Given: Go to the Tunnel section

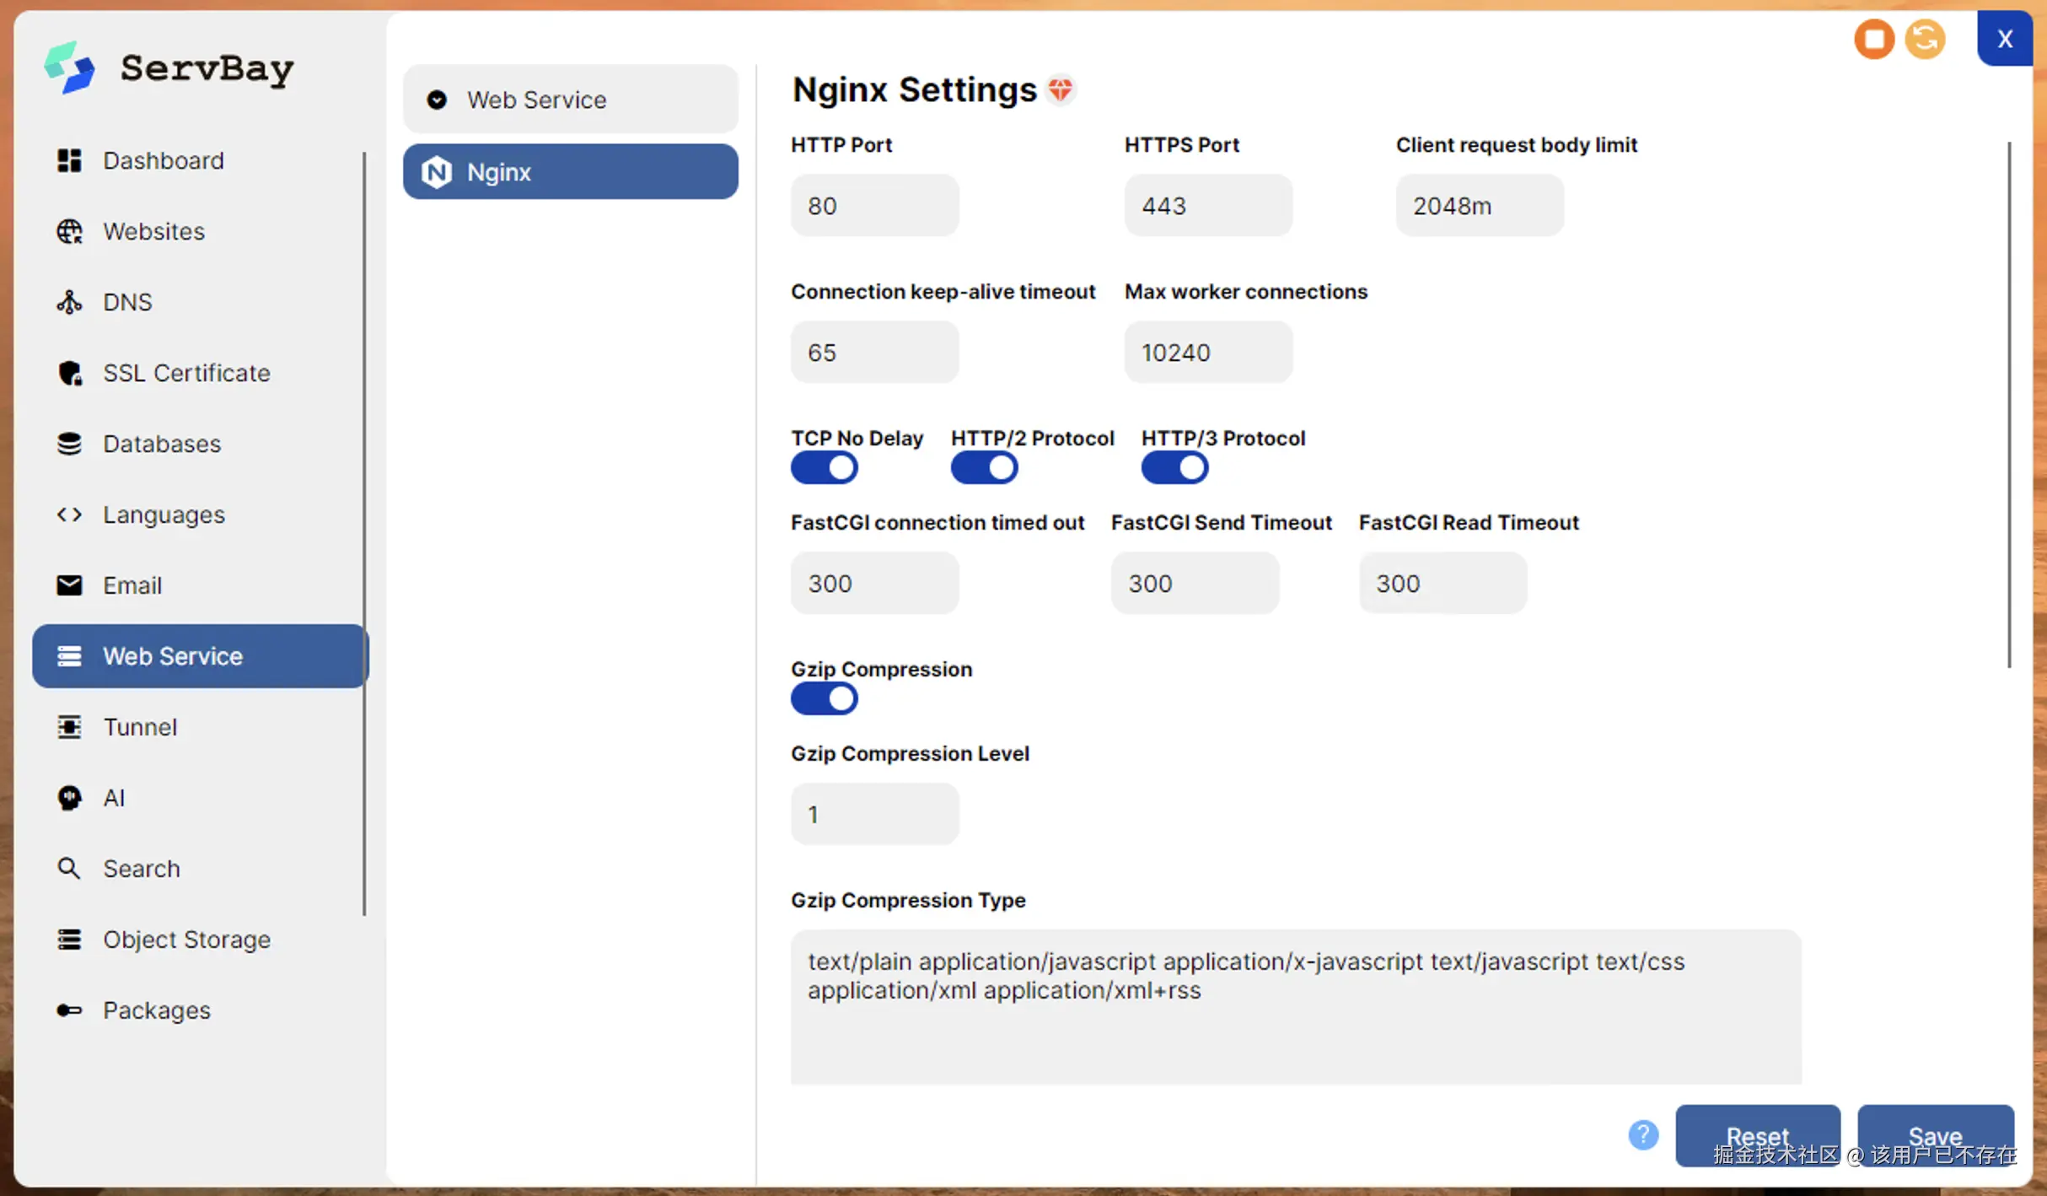Looking at the screenshot, I should point(140,727).
